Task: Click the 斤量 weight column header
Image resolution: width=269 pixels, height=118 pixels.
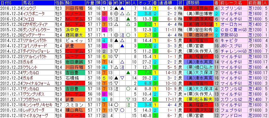Action: click(90, 3)
